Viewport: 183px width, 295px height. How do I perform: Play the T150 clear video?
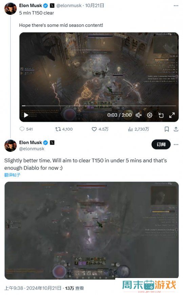26,115
